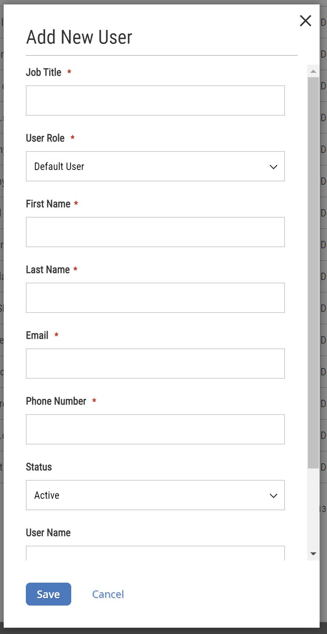Open the User Role dropdown
327x634 pixels.
(x=155, y=166)
